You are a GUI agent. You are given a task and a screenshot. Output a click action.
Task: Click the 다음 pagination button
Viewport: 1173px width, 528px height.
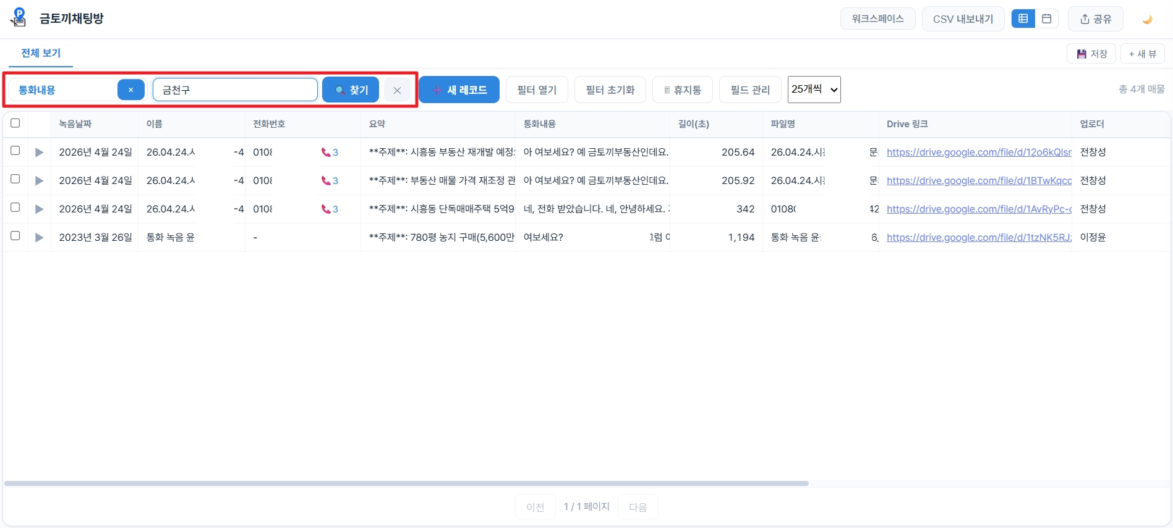[638, 507]
